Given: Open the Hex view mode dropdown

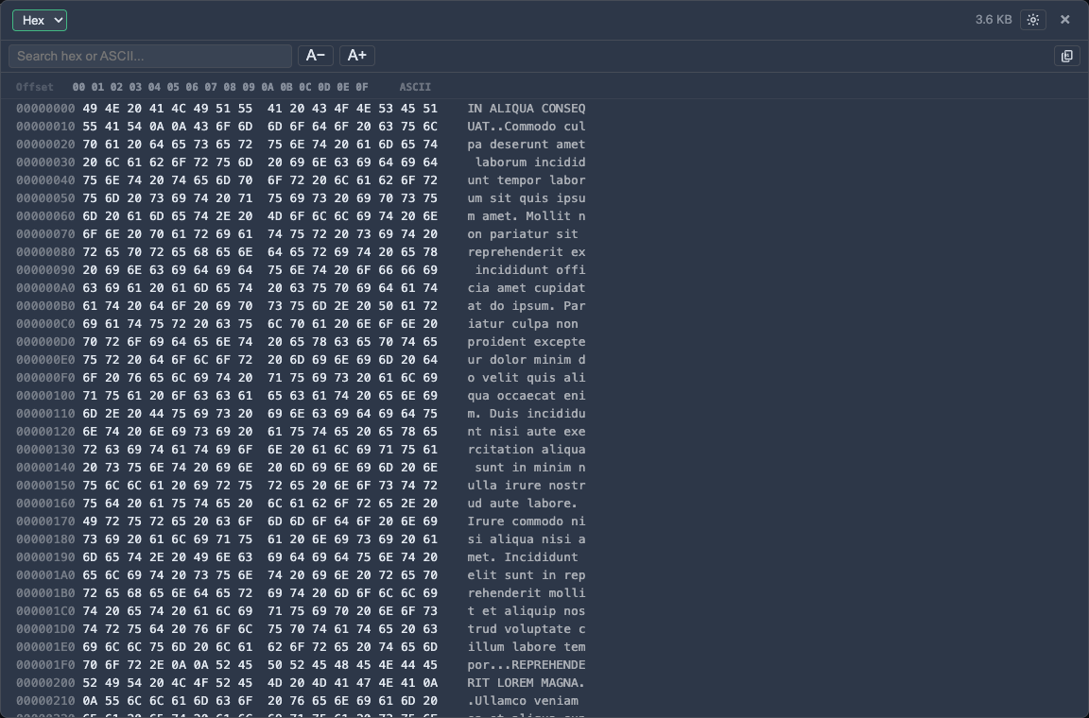Looking at the screenshot, I should (x=40, y=20).
